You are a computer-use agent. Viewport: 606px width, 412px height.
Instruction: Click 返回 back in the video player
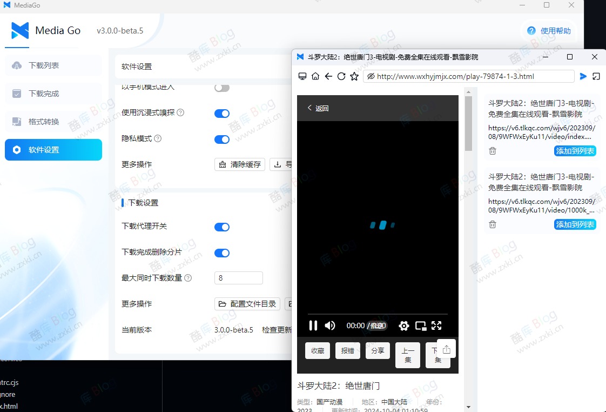[x=318, y=108]
